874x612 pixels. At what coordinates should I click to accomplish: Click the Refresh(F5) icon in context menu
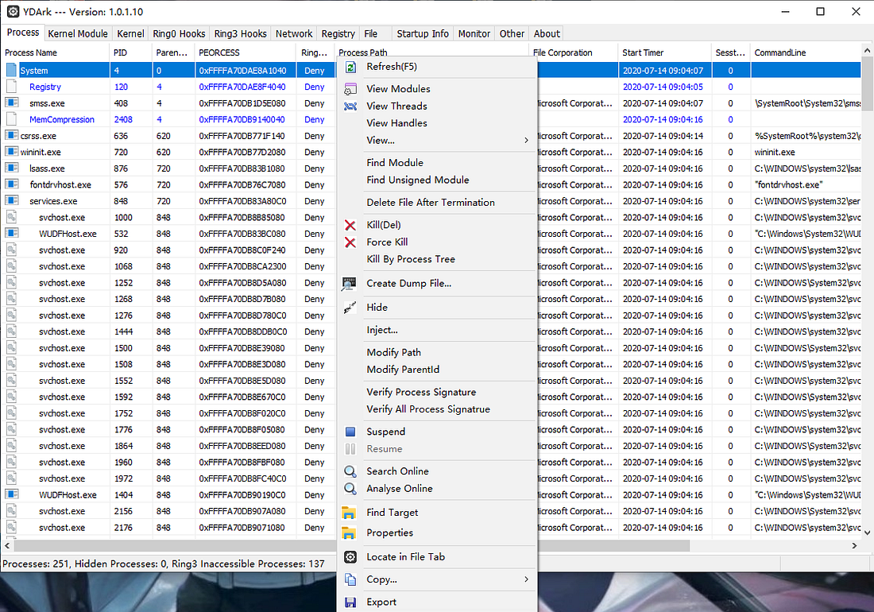(350, 67)
